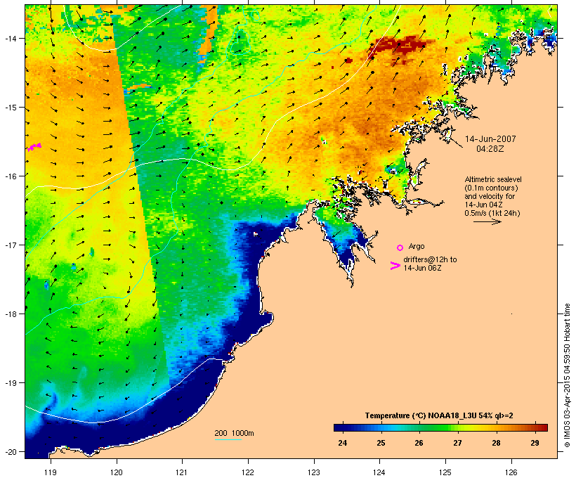This screenshot has height=478, width=576.
Task: Click the 25 value on the color scale
Action: coord(381,443)
